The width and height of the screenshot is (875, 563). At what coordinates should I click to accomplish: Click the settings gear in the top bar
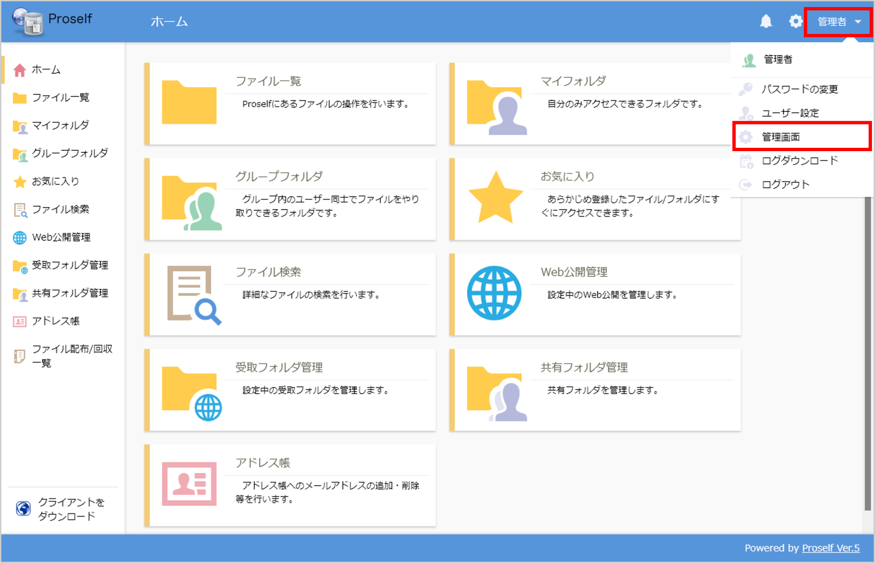tap(795, 21)
